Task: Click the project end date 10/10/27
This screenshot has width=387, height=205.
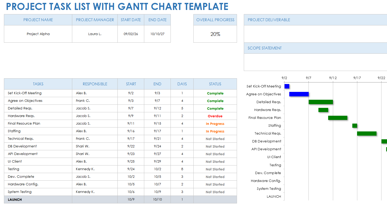Action: (x=157, y=34)
